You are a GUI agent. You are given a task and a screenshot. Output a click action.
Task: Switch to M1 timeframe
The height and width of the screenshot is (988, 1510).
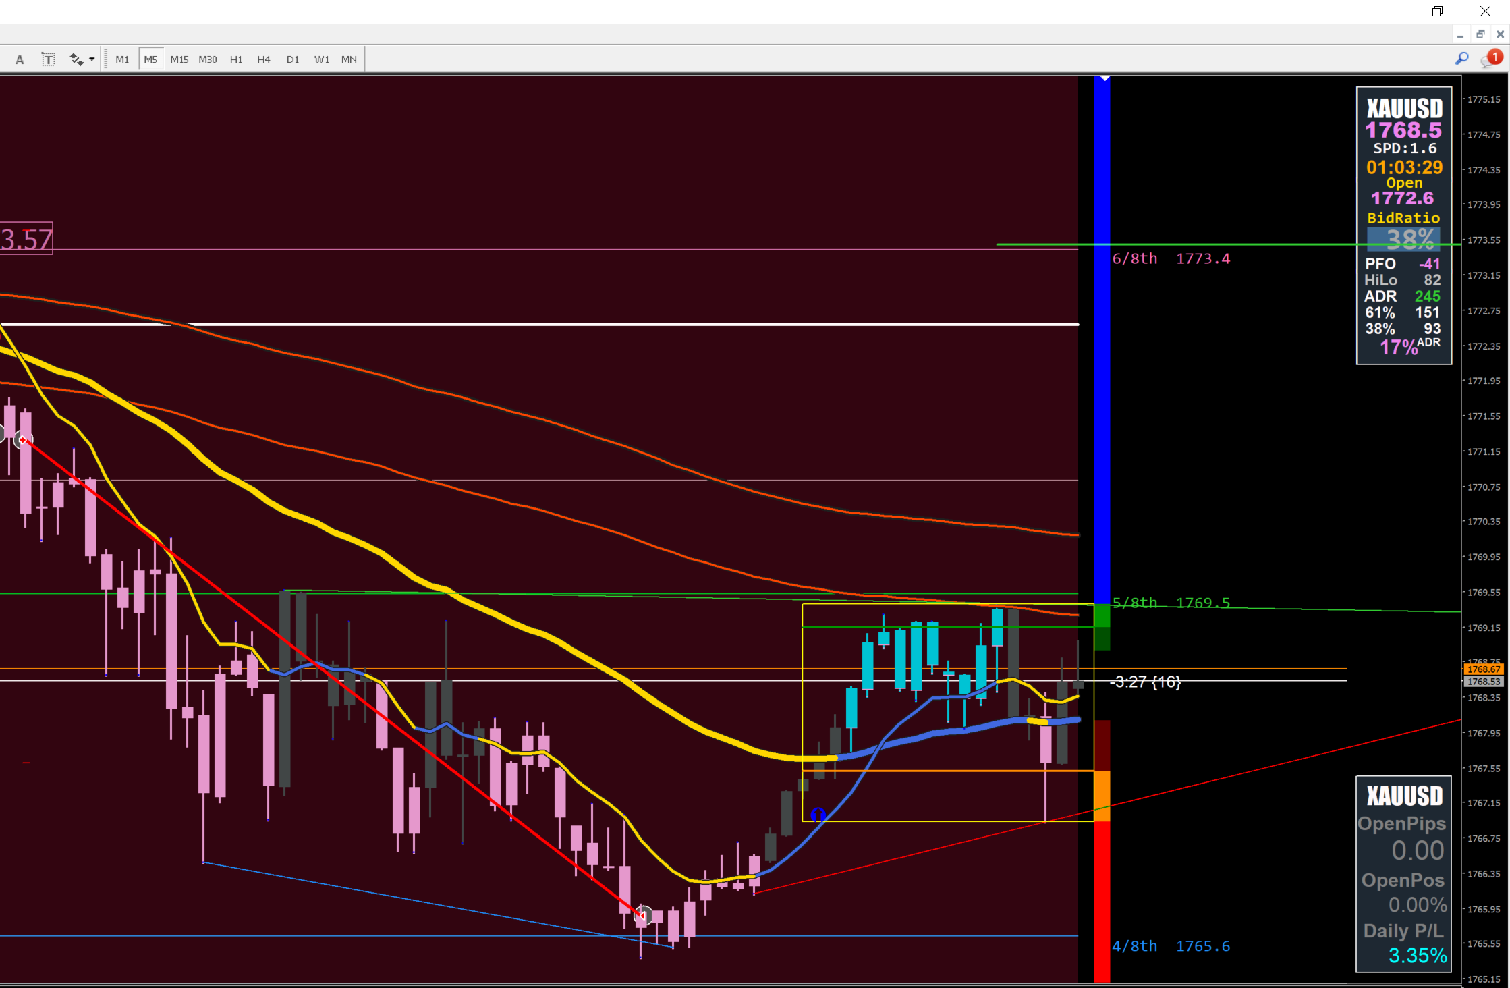pos(122,59)
